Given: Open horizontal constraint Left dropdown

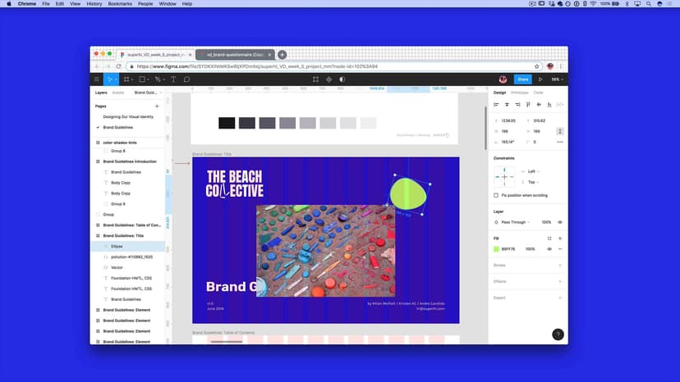Looking at the screenshot, I should [533, 171].
